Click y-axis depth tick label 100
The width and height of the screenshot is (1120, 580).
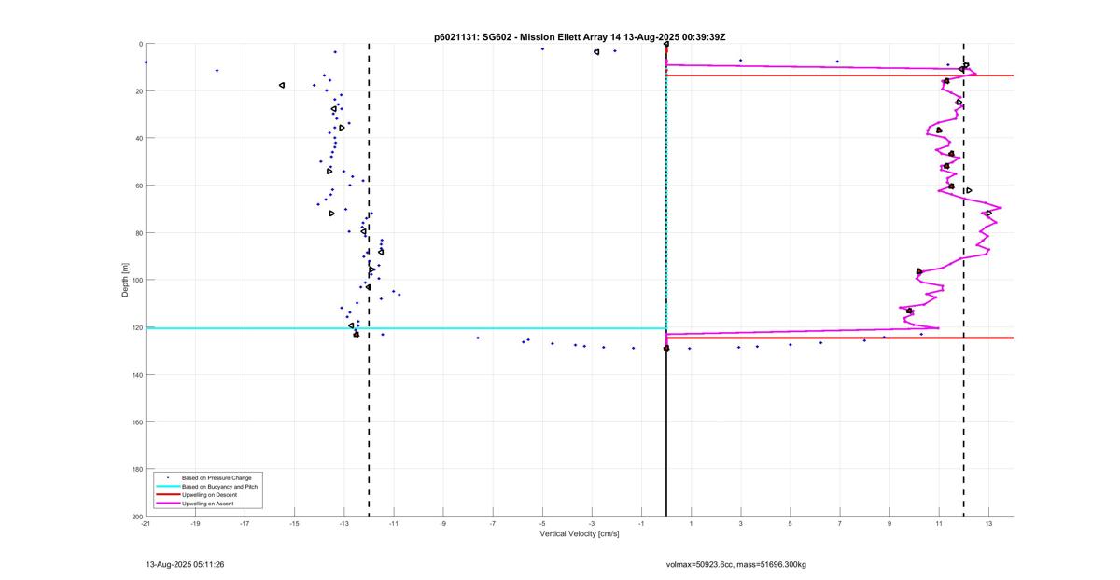point(136,280)
